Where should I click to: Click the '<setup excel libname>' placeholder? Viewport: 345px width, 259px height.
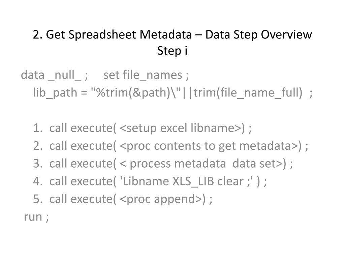pos(181,128)
